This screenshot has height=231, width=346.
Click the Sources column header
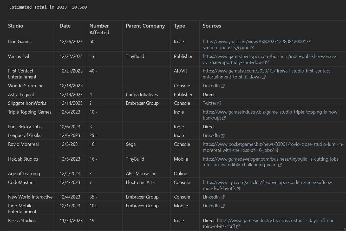pos(212,26)
